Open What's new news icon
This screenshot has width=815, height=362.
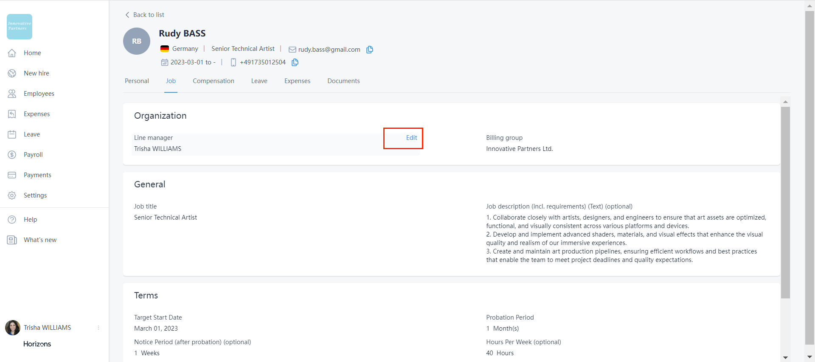tap(12, 240)
